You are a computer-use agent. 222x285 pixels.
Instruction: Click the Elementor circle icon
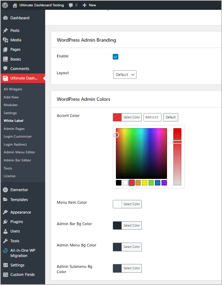(6, 190)
